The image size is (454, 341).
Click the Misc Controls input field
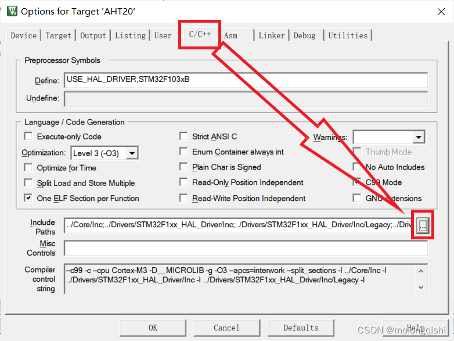[x=246, y=248]
